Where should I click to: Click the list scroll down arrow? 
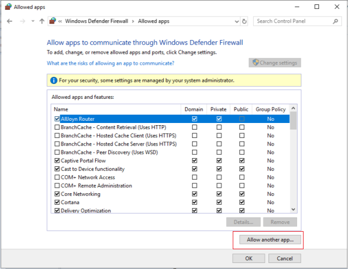tap(293, 210)
